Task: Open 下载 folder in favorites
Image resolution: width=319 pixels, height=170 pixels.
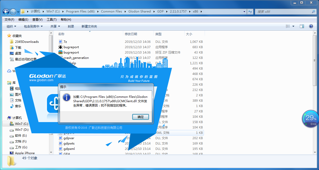Action: (x=18, y=47)
